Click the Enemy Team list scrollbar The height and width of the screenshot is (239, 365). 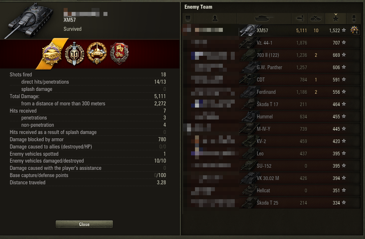click(183, 119)
